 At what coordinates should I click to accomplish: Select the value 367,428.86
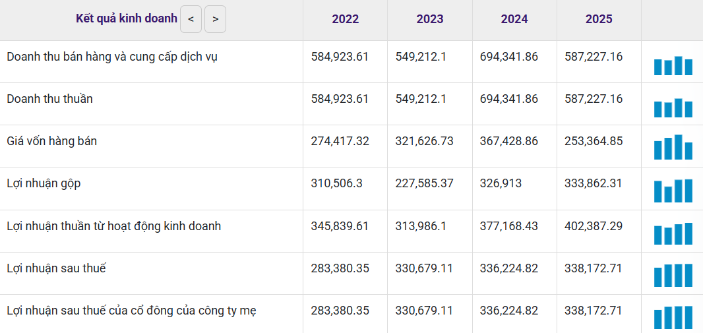click(509, 141)
